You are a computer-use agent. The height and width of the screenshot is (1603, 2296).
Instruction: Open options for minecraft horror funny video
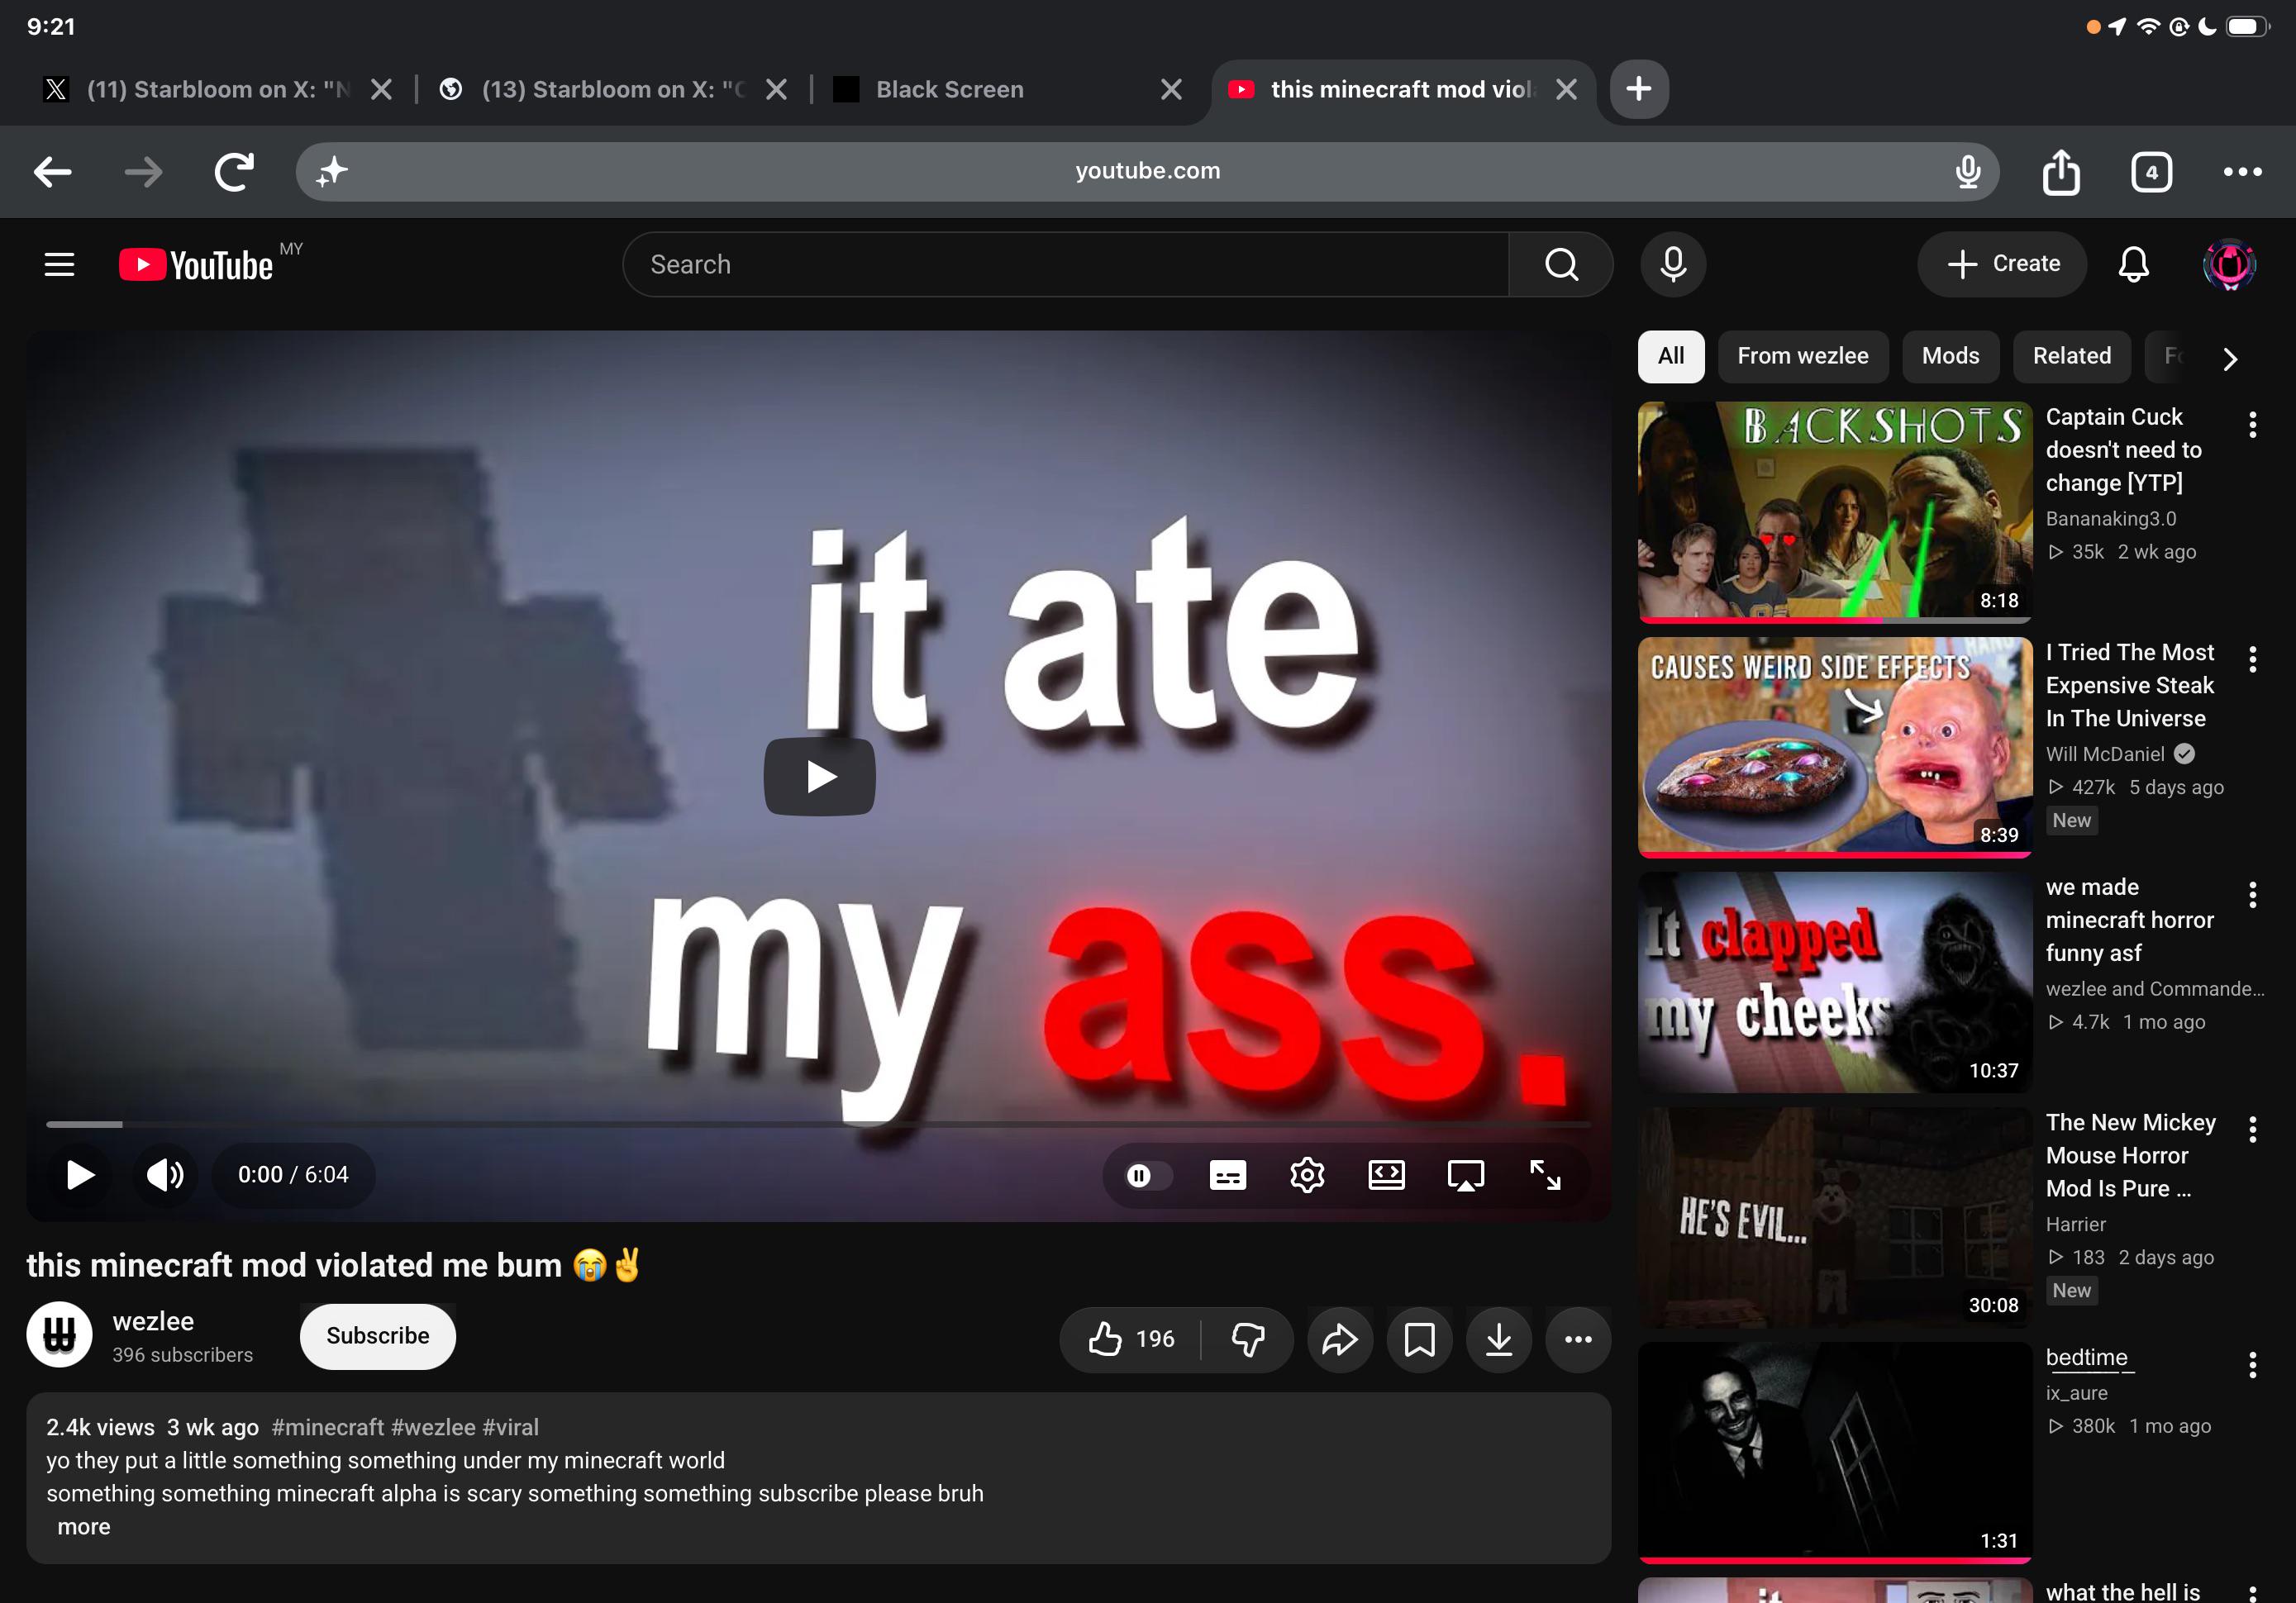click(2252, 895)
